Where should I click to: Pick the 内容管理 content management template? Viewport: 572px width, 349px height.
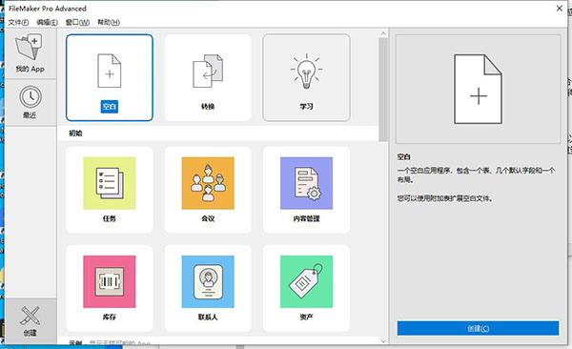pyautogui.click(x=306, y=190)
